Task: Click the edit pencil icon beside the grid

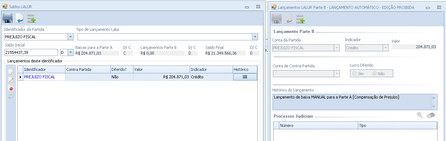Action: [x=11, y=80]
